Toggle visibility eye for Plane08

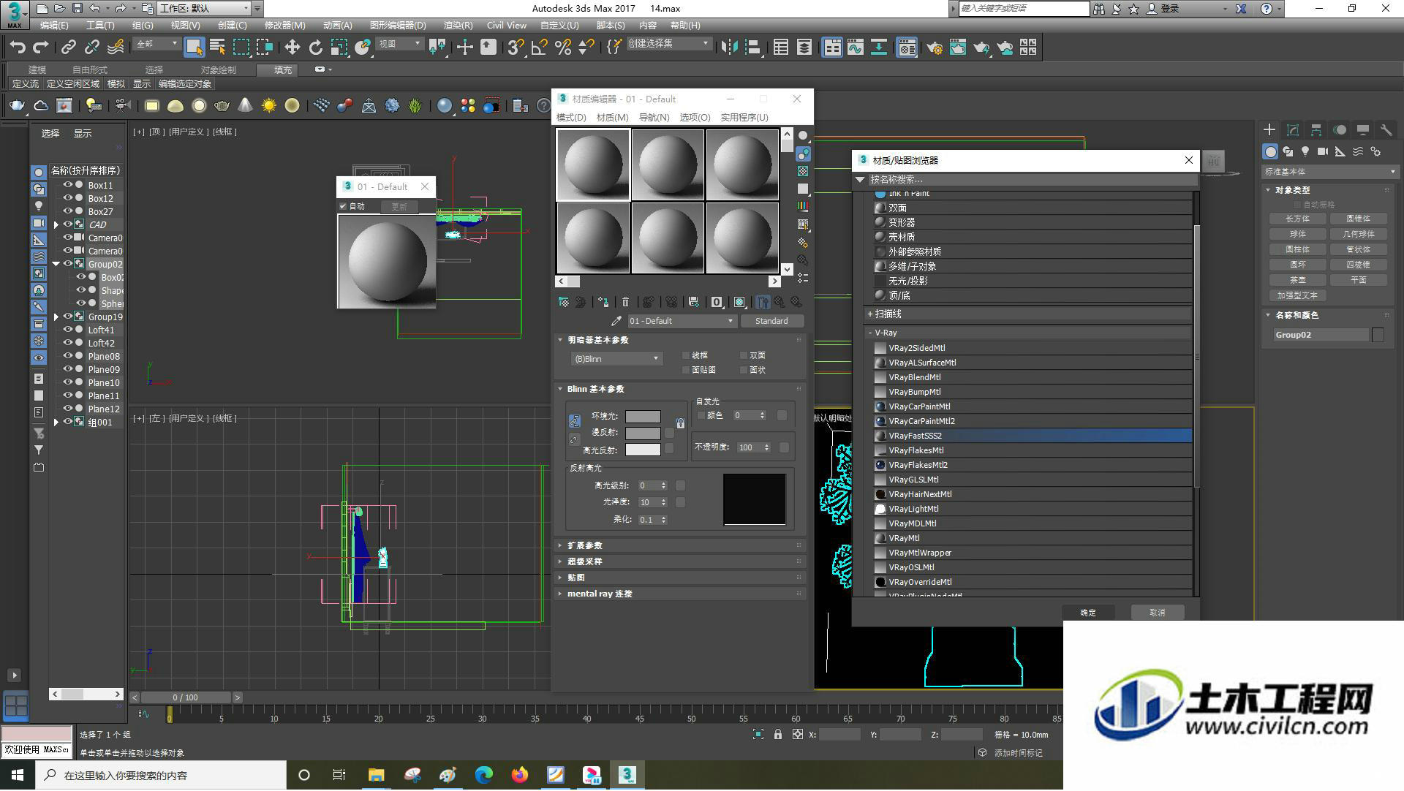[67, 356]
